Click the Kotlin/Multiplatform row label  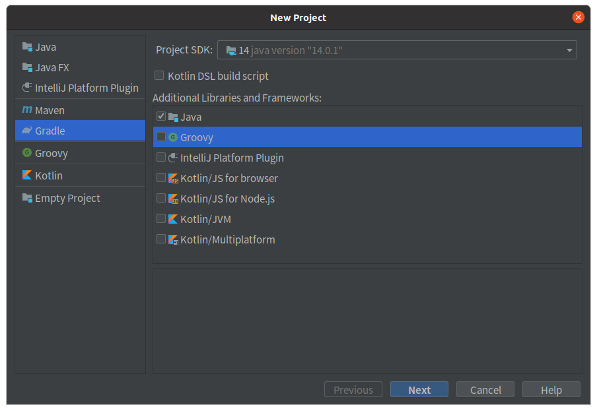point(228,240)
